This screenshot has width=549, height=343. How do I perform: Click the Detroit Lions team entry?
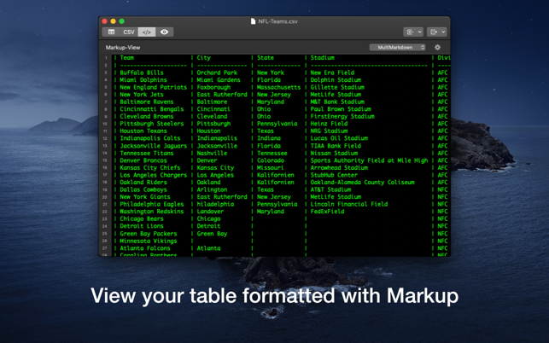click(142, 226)
